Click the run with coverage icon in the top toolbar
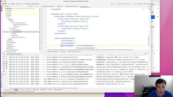Screen dimensions: 173x97 [140, 4]
